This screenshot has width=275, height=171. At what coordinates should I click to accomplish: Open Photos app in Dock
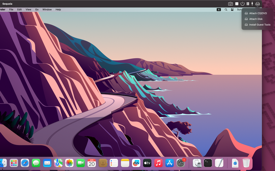pos(69,163)
